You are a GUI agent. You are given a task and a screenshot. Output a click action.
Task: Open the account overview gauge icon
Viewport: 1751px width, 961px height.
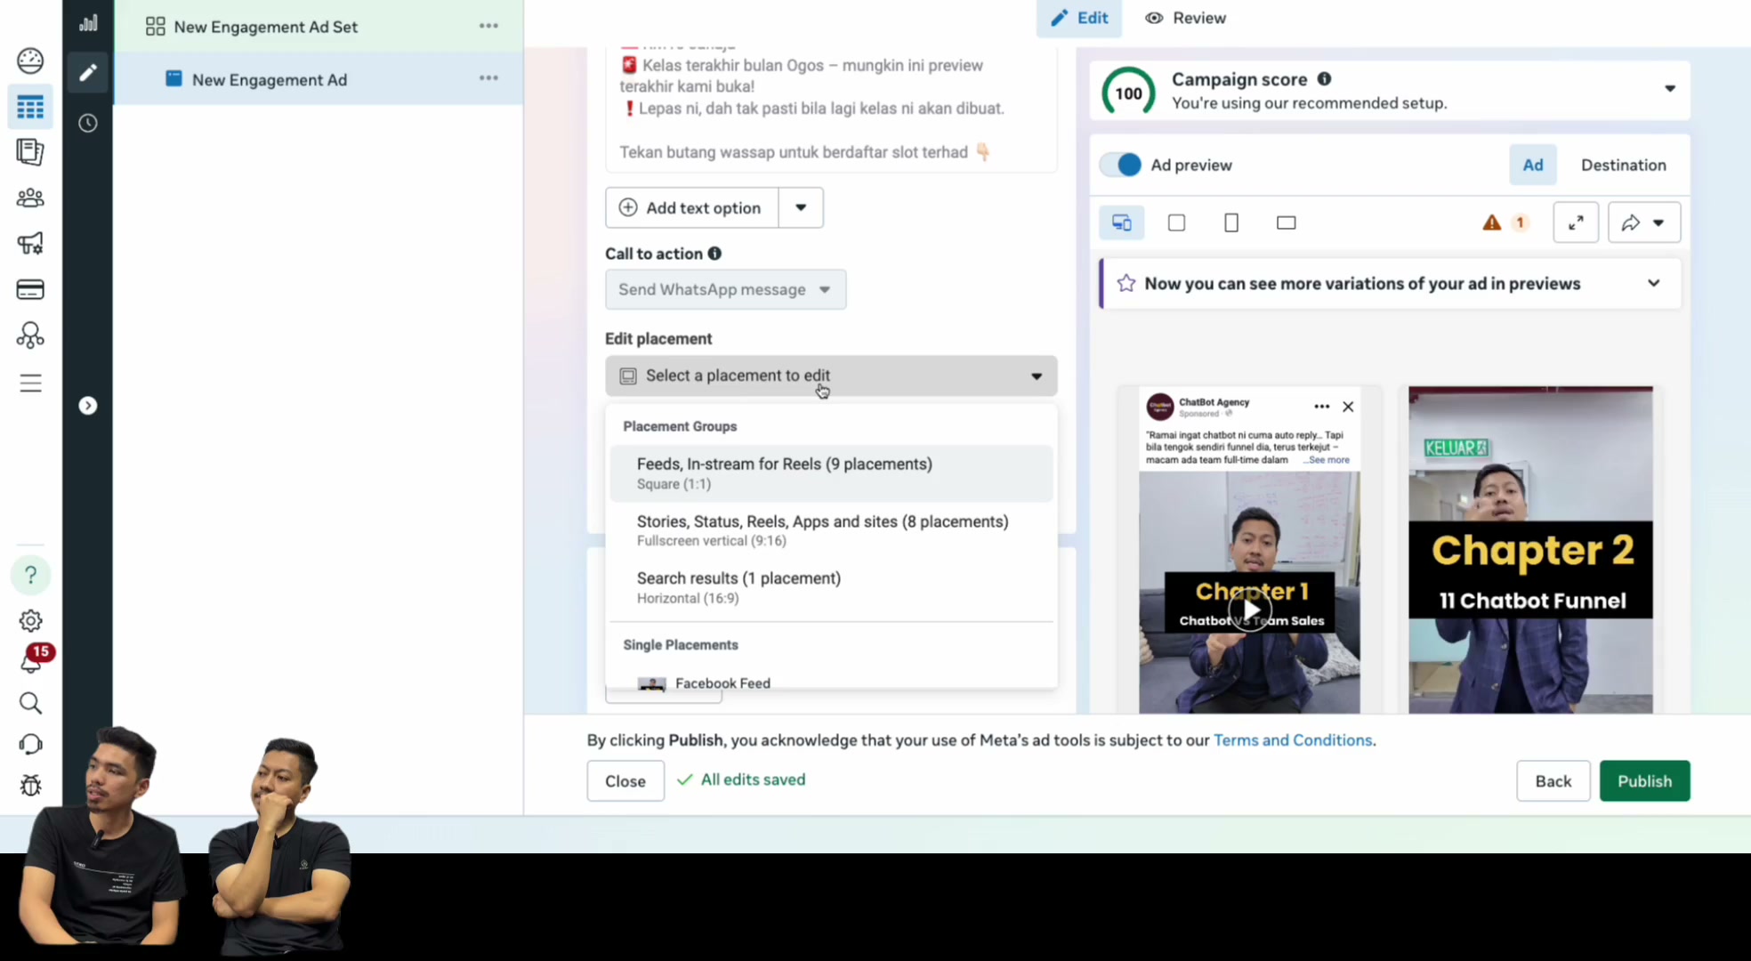30,61
